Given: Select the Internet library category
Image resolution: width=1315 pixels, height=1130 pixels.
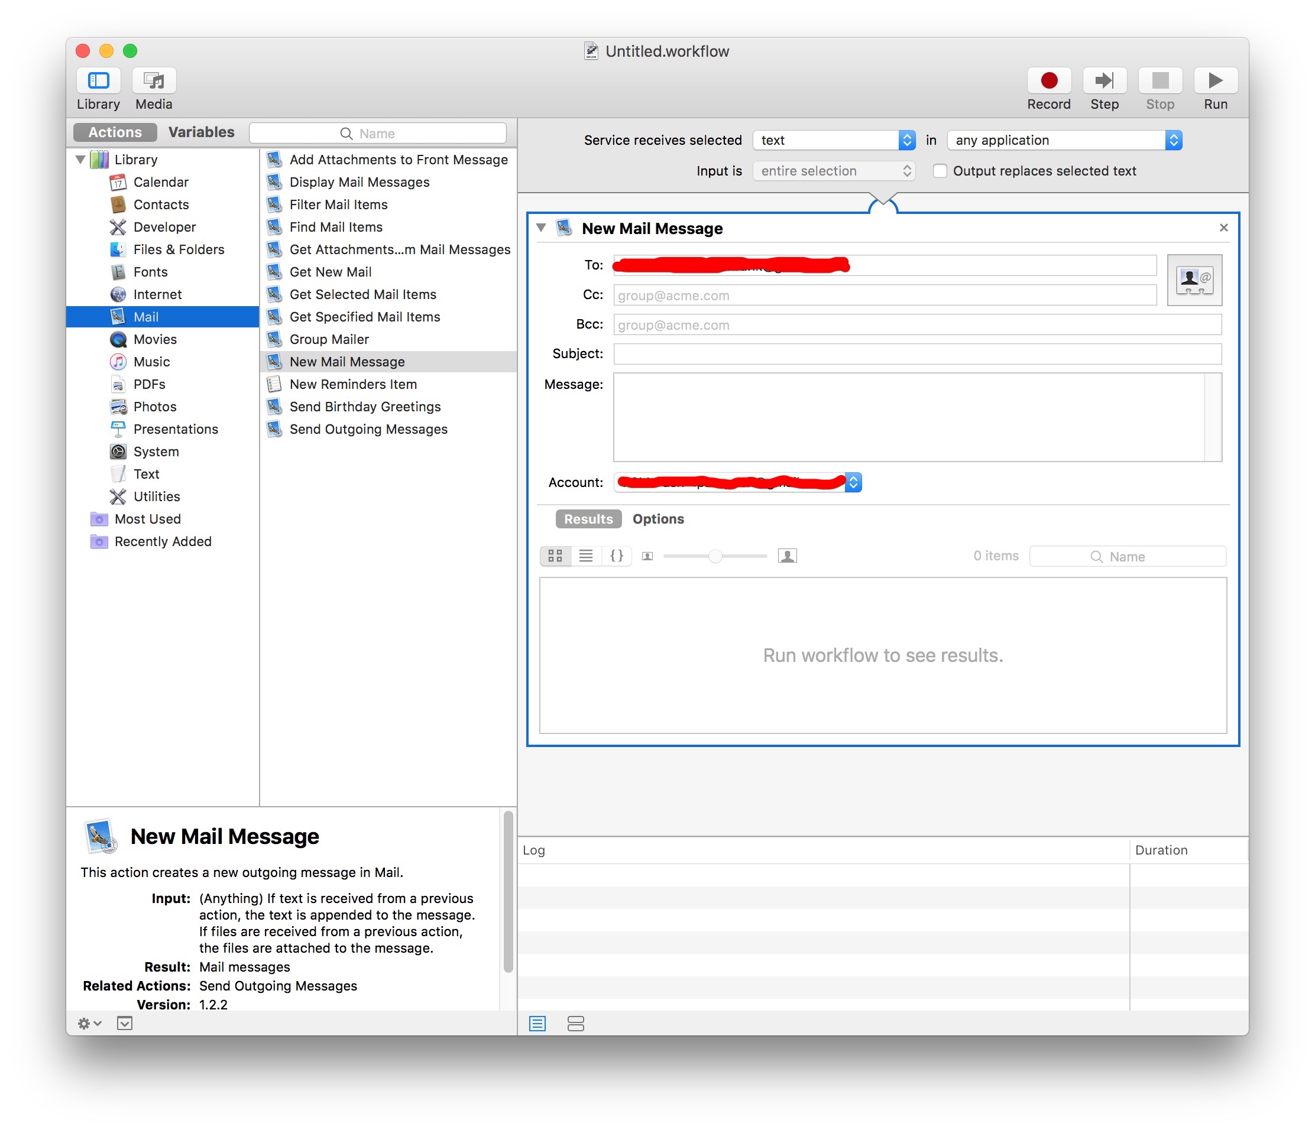Looking at the screenshot, I should 157,294.
